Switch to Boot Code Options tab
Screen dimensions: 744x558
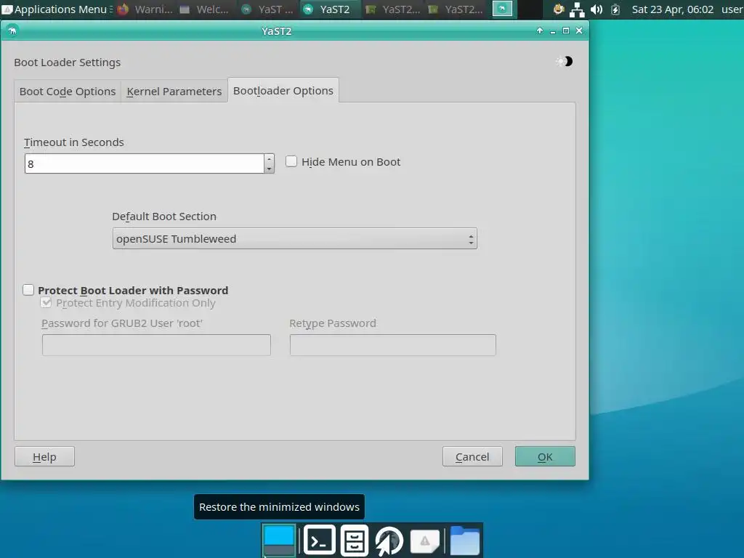(x=68, y=91)
